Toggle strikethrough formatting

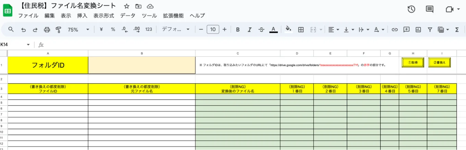tap(261, 30)
